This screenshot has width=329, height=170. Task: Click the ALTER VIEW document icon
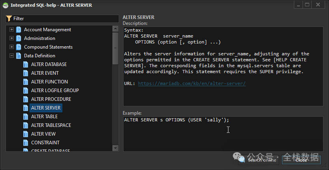[x=26, y=134]
